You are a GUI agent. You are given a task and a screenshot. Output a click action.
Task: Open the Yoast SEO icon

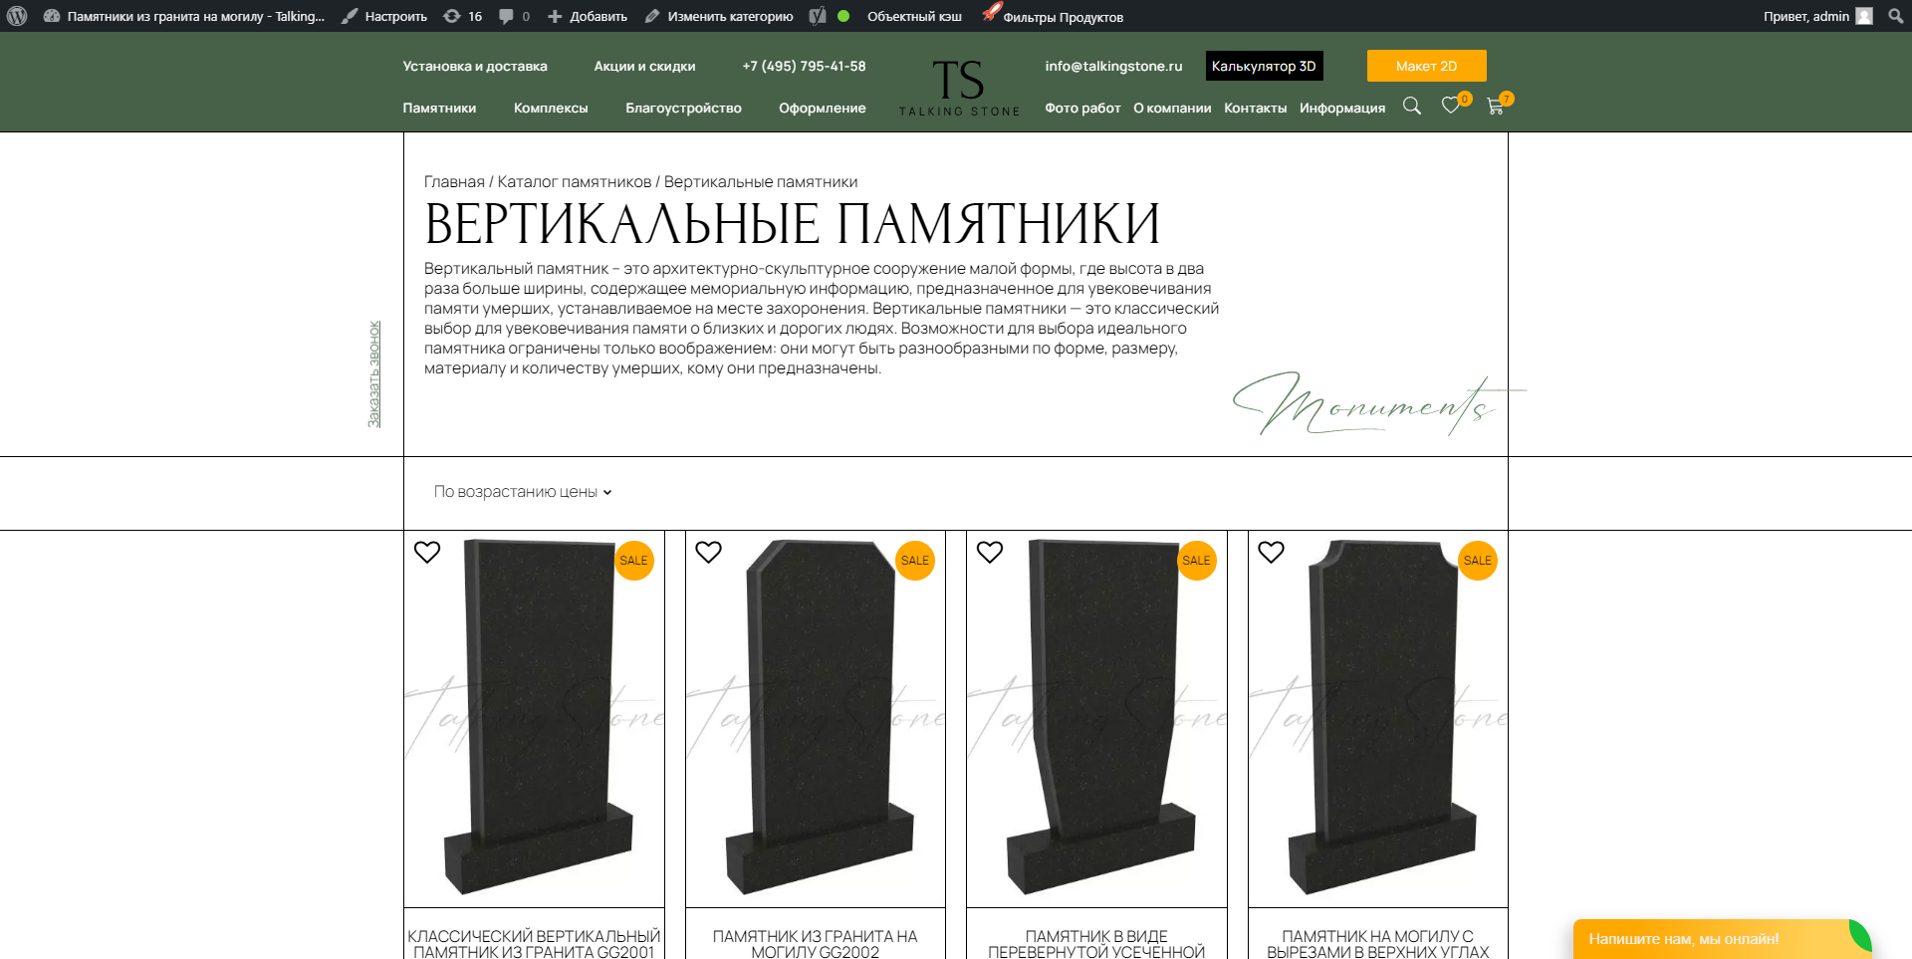coord(818,16)
